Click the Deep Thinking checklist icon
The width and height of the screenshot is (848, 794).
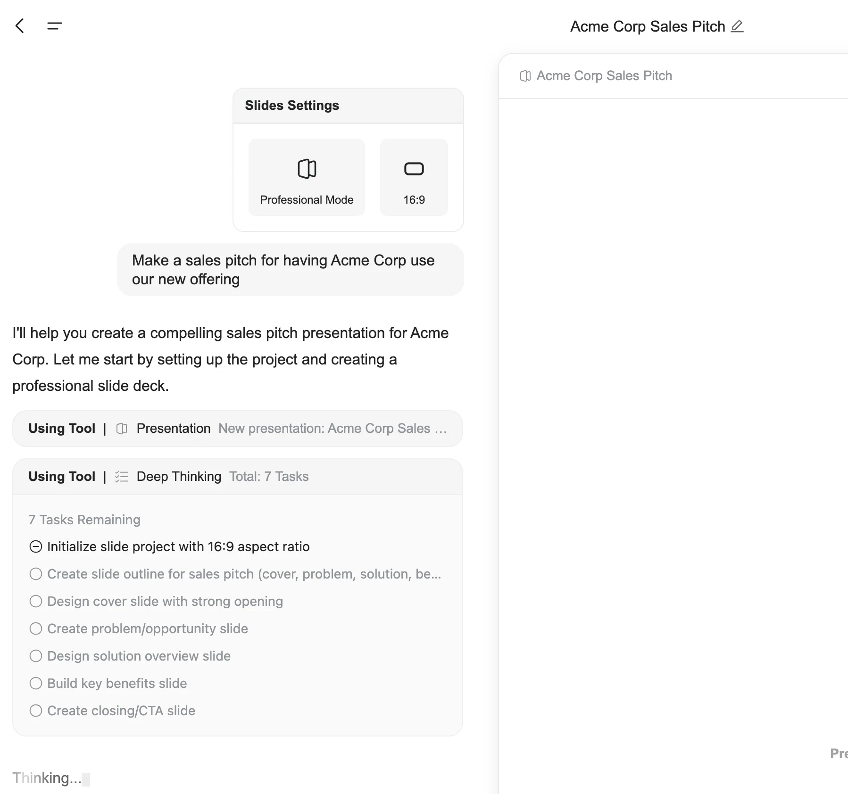point(122,477)
